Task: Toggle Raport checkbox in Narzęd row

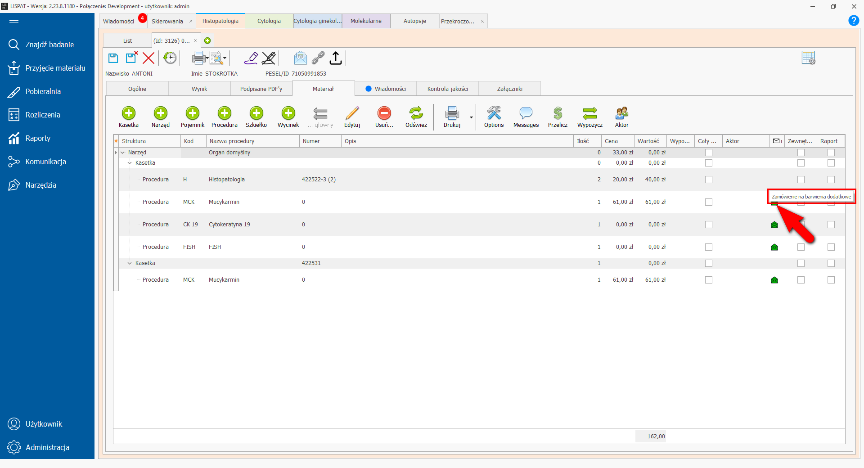Action: coord(831,153)
